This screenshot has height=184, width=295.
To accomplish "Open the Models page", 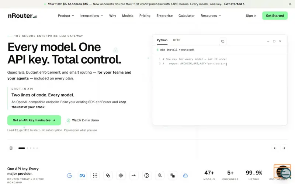I will coord(128,16).
